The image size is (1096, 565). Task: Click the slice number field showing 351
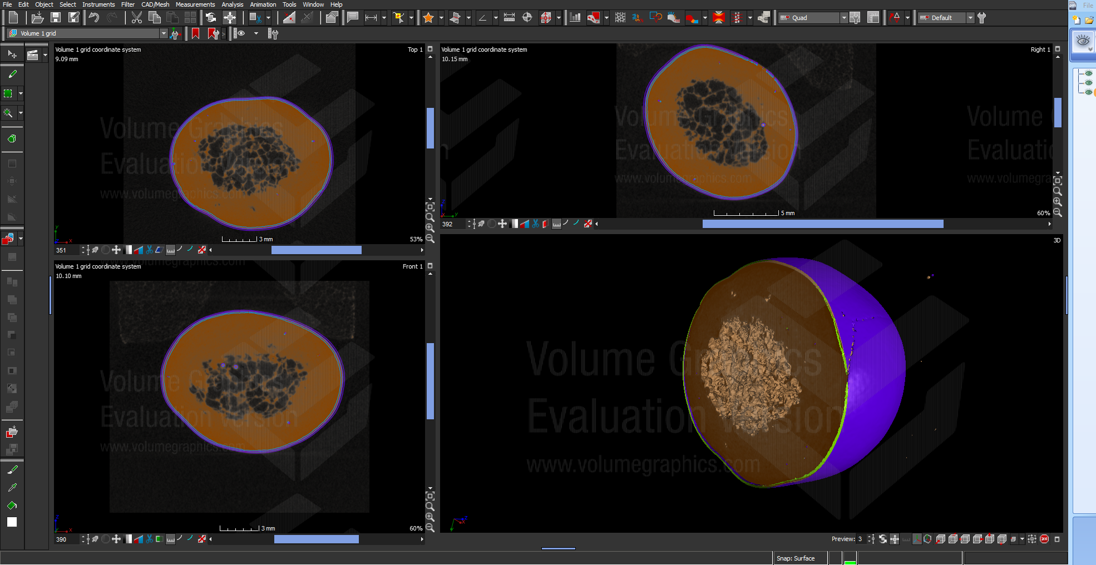pyautogui.click(x=67, y=250)
